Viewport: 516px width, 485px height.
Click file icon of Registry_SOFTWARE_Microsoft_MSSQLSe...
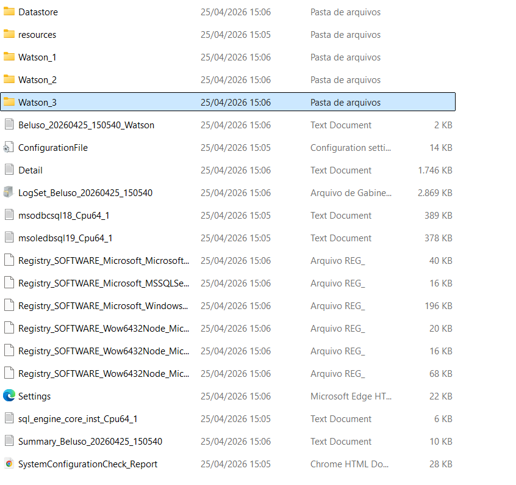tap(9, 283)
